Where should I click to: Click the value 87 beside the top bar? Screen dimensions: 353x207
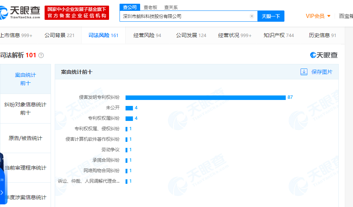tap(290, 97)
